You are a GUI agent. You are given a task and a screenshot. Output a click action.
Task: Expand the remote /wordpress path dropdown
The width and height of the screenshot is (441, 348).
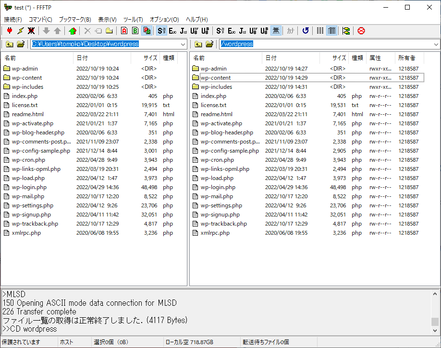click(436, 44)
